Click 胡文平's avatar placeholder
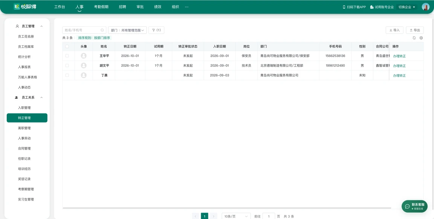Screen dimensions: 434x219 coord(84,66)
